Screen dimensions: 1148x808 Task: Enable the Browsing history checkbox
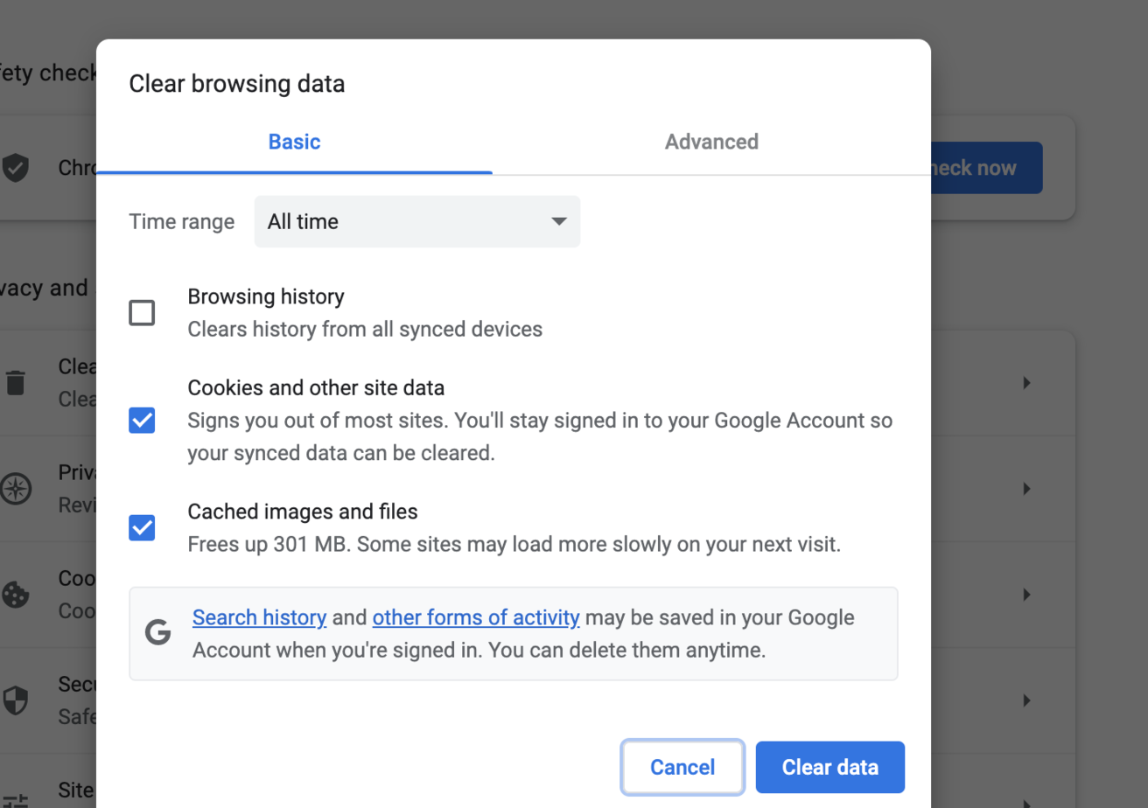(142, 312)
